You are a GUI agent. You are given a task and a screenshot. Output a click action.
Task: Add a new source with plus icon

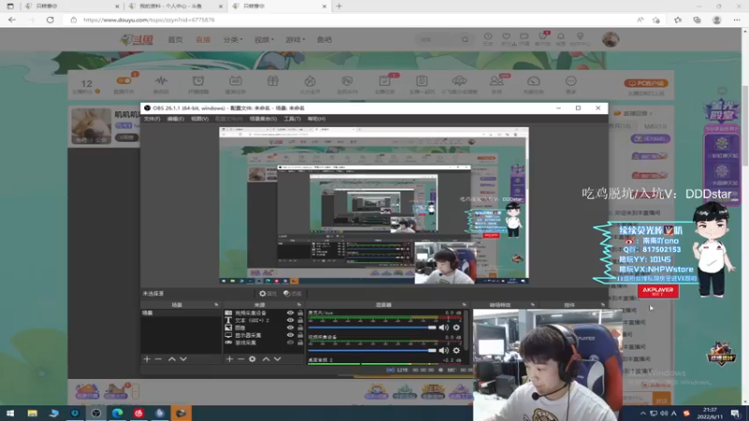pyautogui.click(x=229, y=359)
